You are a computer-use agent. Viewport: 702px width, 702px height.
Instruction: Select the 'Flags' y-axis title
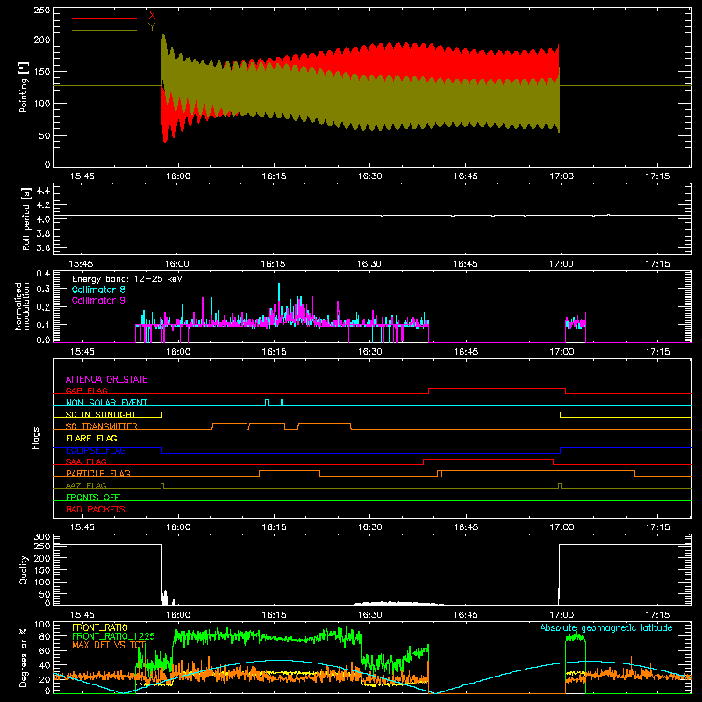[x=35, y=438]
